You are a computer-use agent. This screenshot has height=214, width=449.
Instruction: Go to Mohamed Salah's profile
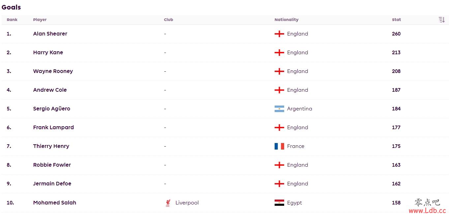[x=55, y=203]
